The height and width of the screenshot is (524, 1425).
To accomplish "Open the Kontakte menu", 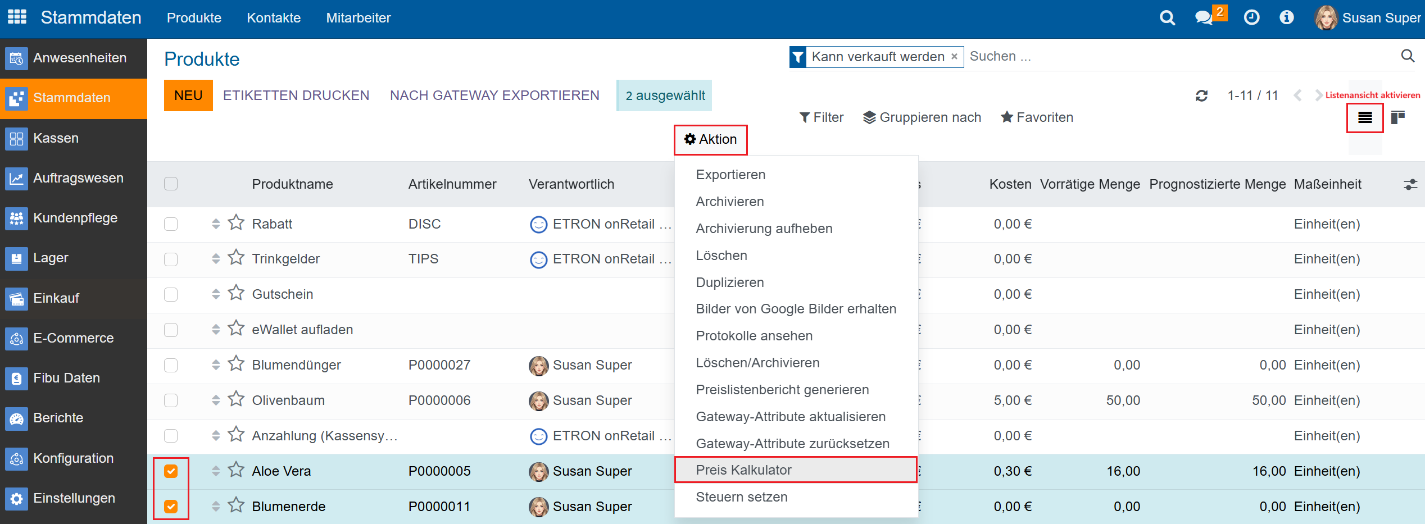I will coord(274,17).
